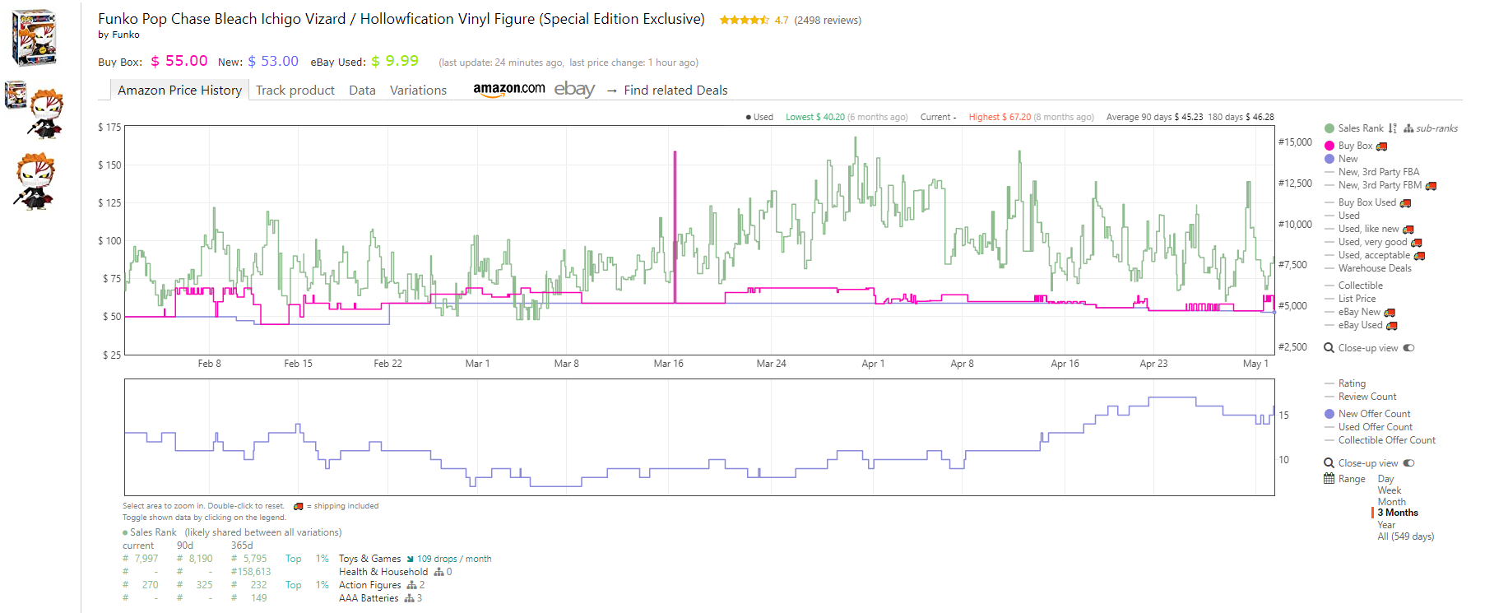Screen dimensions: 1508x613
Task: Click the sub-rank icon beside Action Figures
Action: coord(412,585)
